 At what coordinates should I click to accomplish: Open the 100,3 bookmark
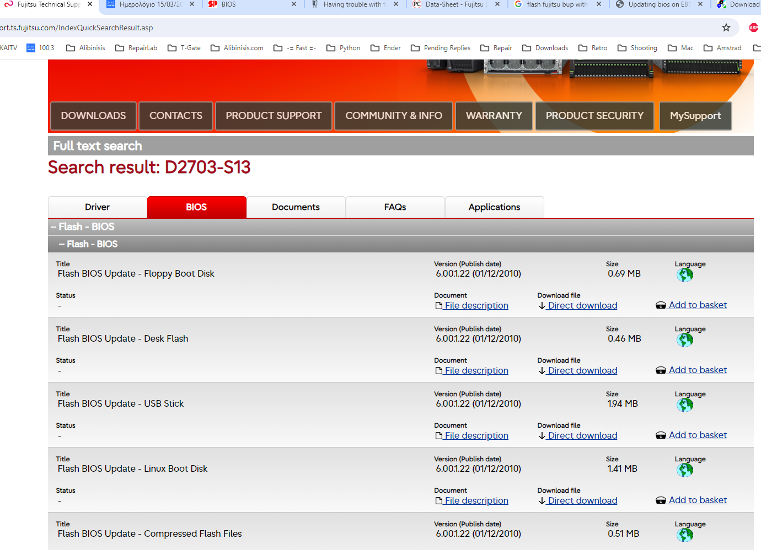coord(40,48)
